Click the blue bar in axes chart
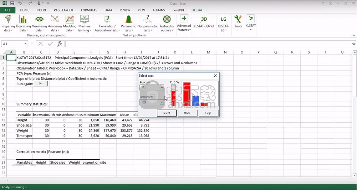The height and width of the screenshot is (190, 357). (195, 101)
